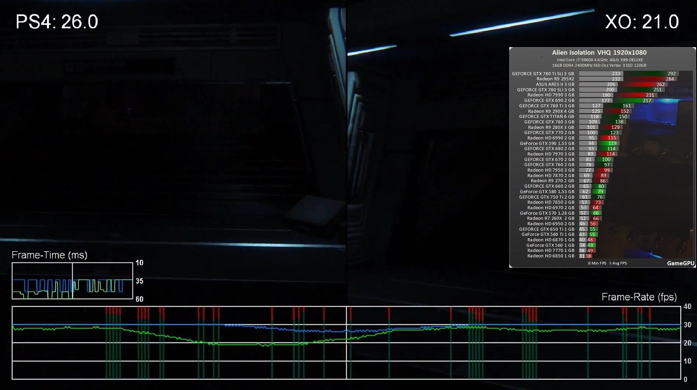Click the GEFORCE GTX 780 Ti SLI 3 GB row
Viewport: 697px width, 390px height.
595,73
